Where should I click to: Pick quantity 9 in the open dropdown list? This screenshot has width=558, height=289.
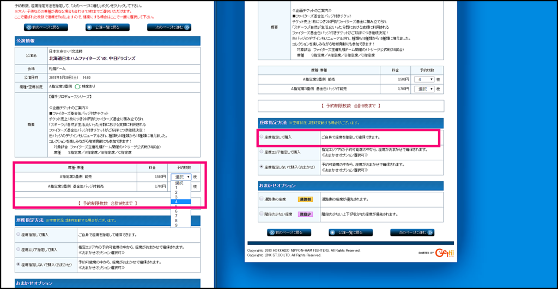[181, 225]
